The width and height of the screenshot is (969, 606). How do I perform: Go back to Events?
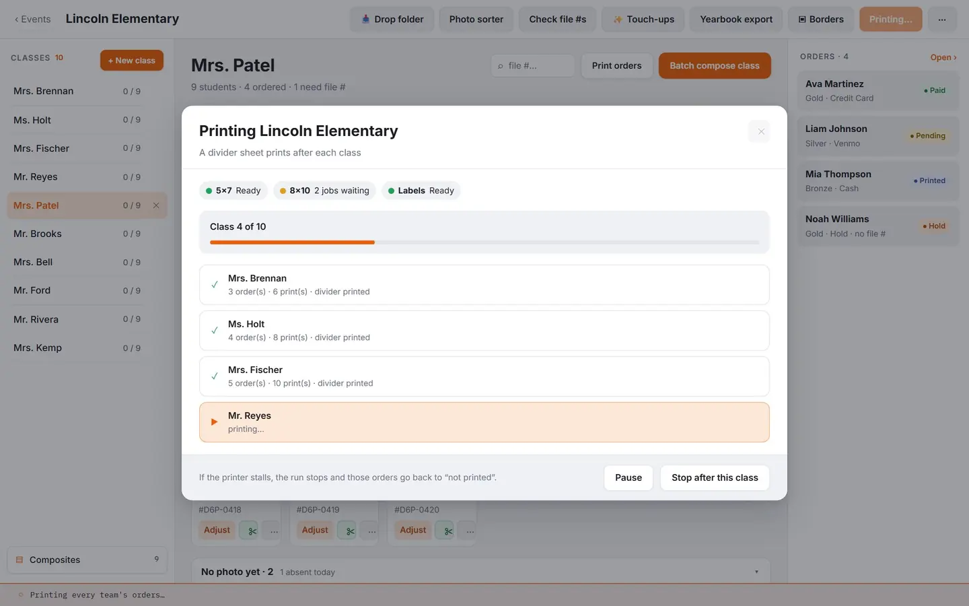pyautogui.click(x=32, y=19)
